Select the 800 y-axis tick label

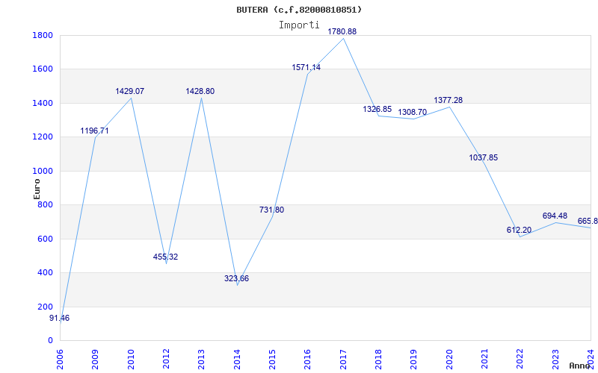(46, 204)
